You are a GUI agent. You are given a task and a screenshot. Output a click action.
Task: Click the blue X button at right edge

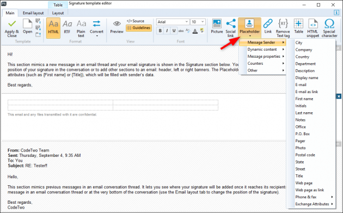[339, 96]
